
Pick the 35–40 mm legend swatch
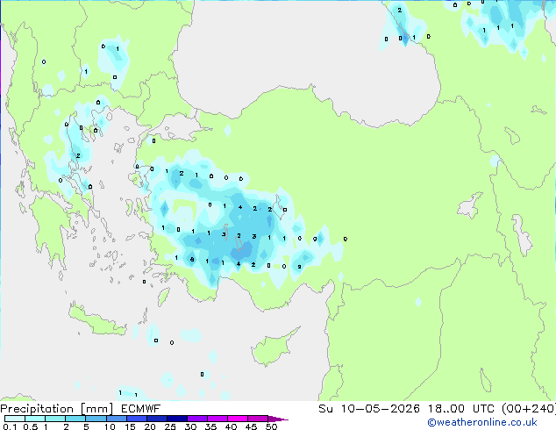[x=217, y=419]
